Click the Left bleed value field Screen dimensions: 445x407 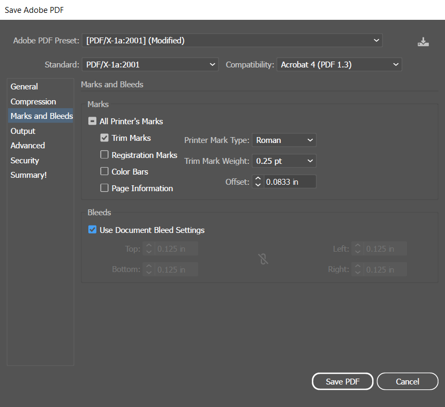click(385, 248)
